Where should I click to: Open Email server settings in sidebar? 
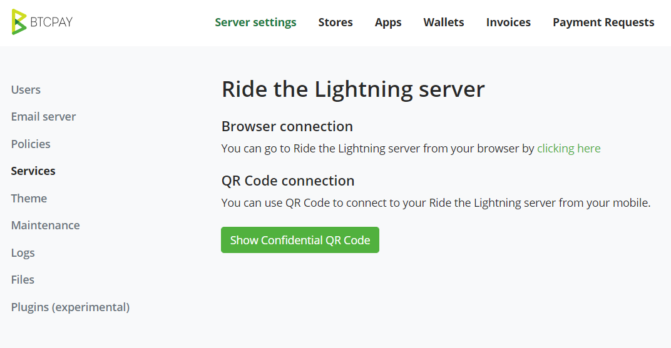click(x=43, y=117)
